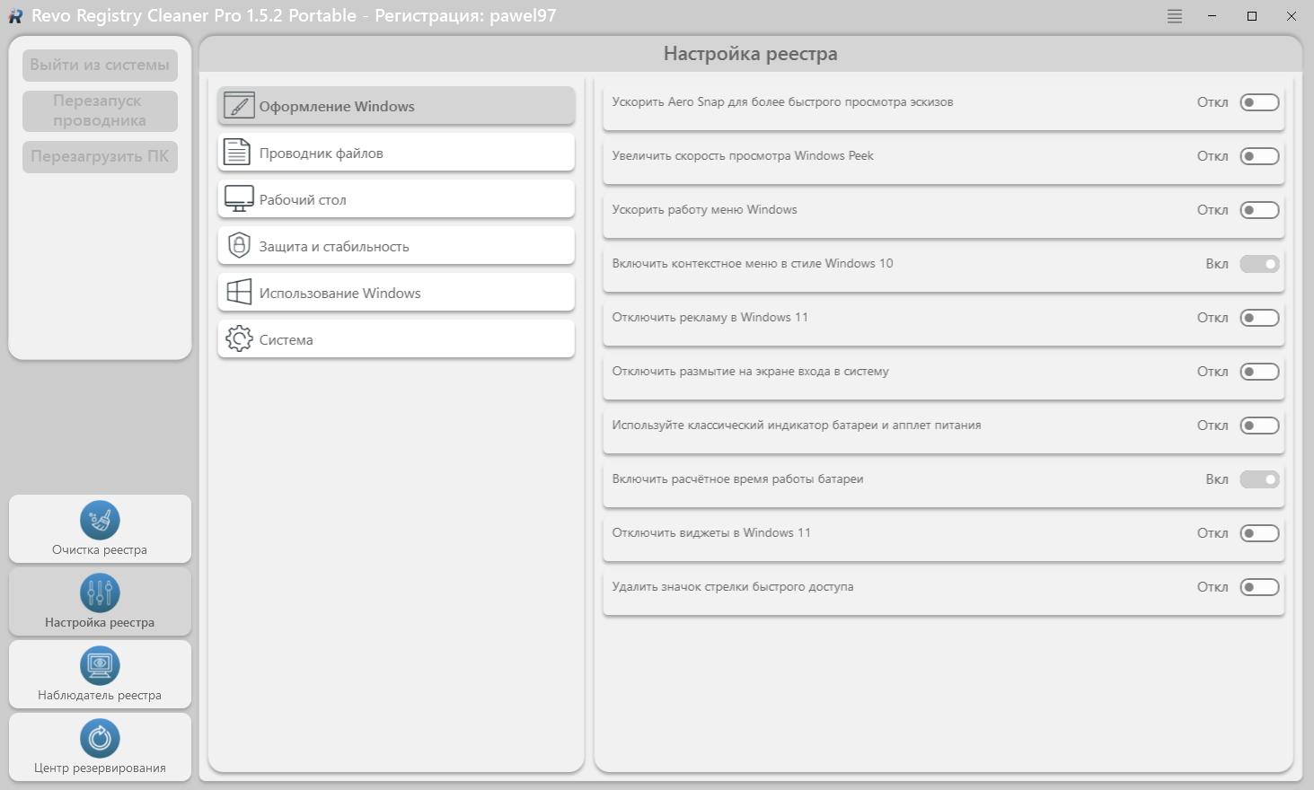Enable classic battery indicator switch
The image size is (1314, 790).
[1259, 426]
